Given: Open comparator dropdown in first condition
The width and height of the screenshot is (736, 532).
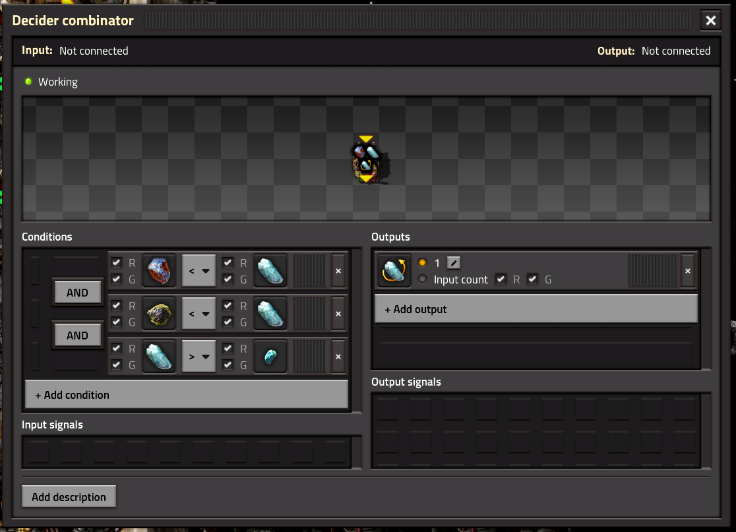Looking at the screenshot, I should tap(199, 271).
